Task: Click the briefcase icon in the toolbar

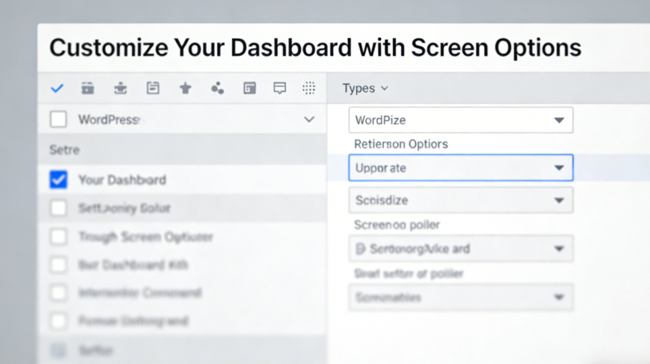Action: point(88,89)
